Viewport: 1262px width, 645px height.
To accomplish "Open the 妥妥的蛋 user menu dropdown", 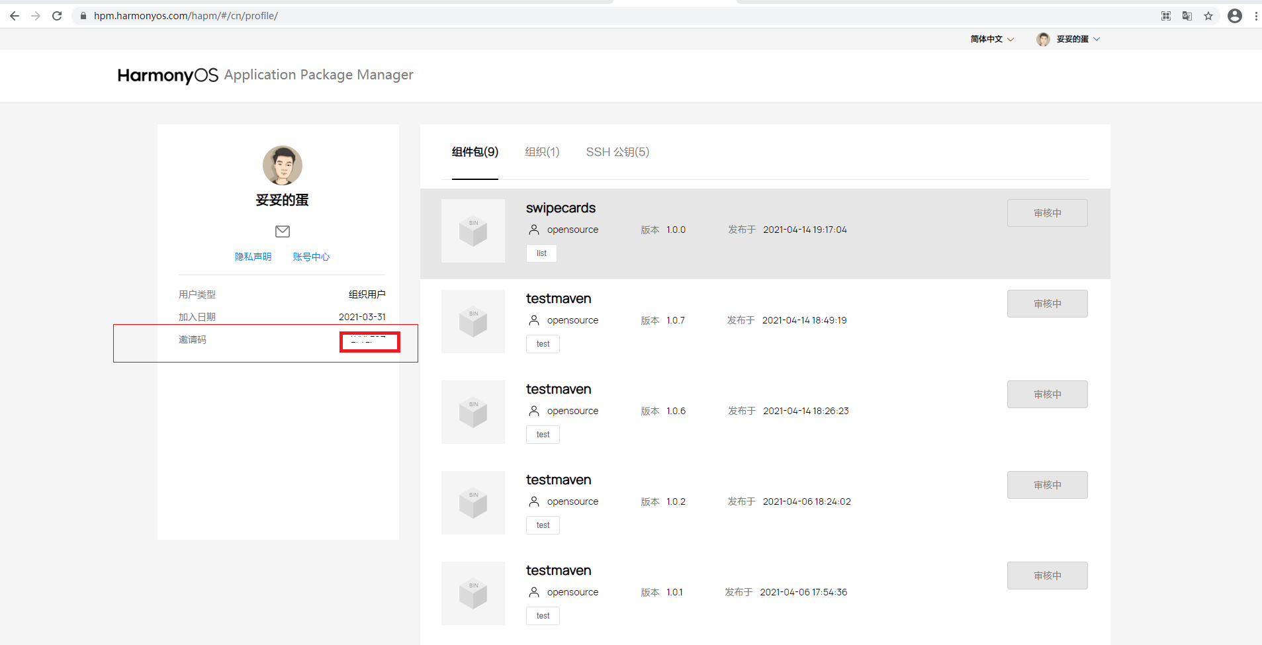I will [x=1078, y=39].
